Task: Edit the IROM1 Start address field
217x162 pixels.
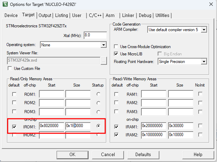Action: tap(52, 126)
